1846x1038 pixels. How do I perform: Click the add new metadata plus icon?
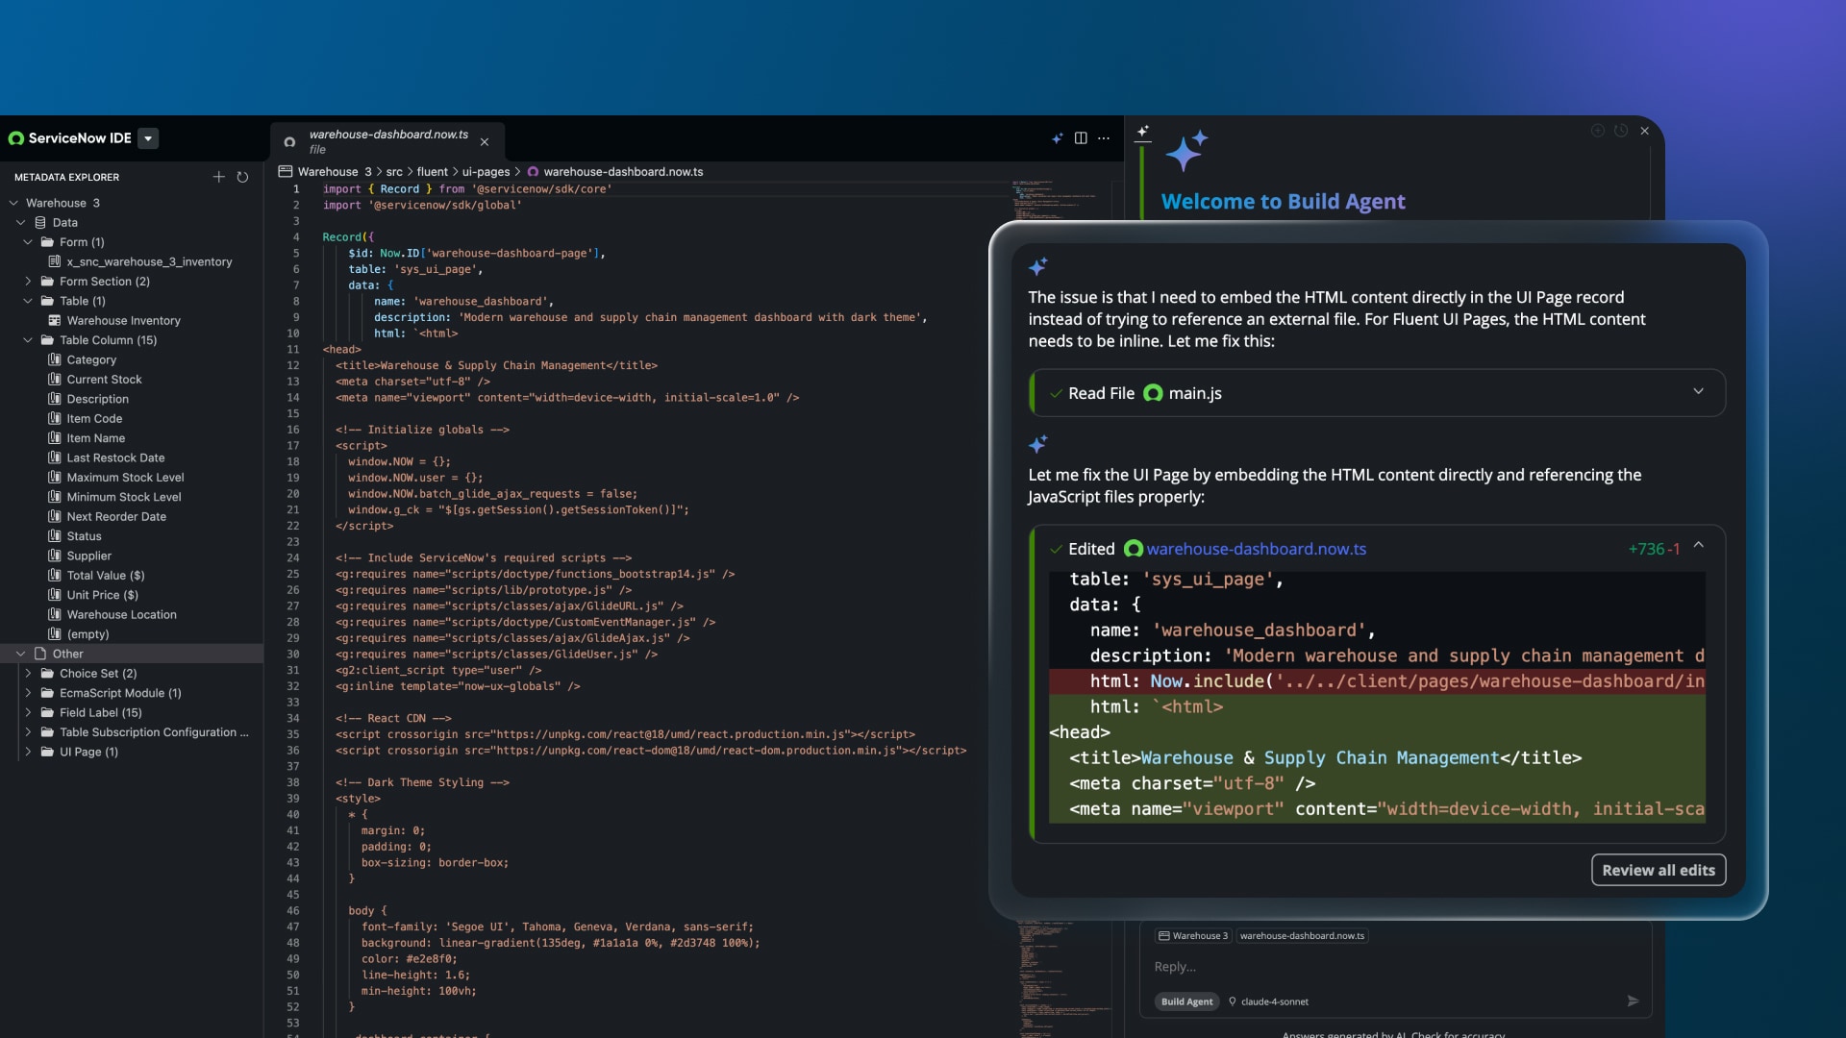click(218, 177)
